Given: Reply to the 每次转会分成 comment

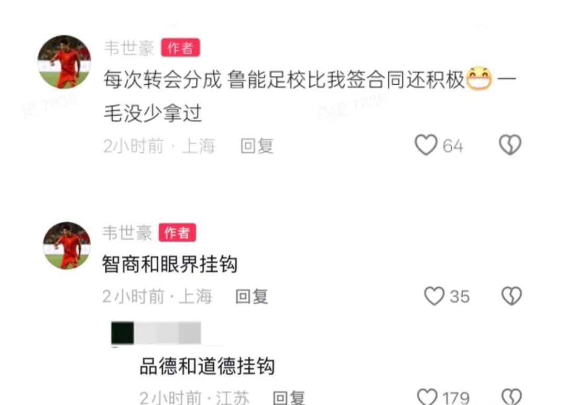Looking at the screenshot, I should [257, 146].
